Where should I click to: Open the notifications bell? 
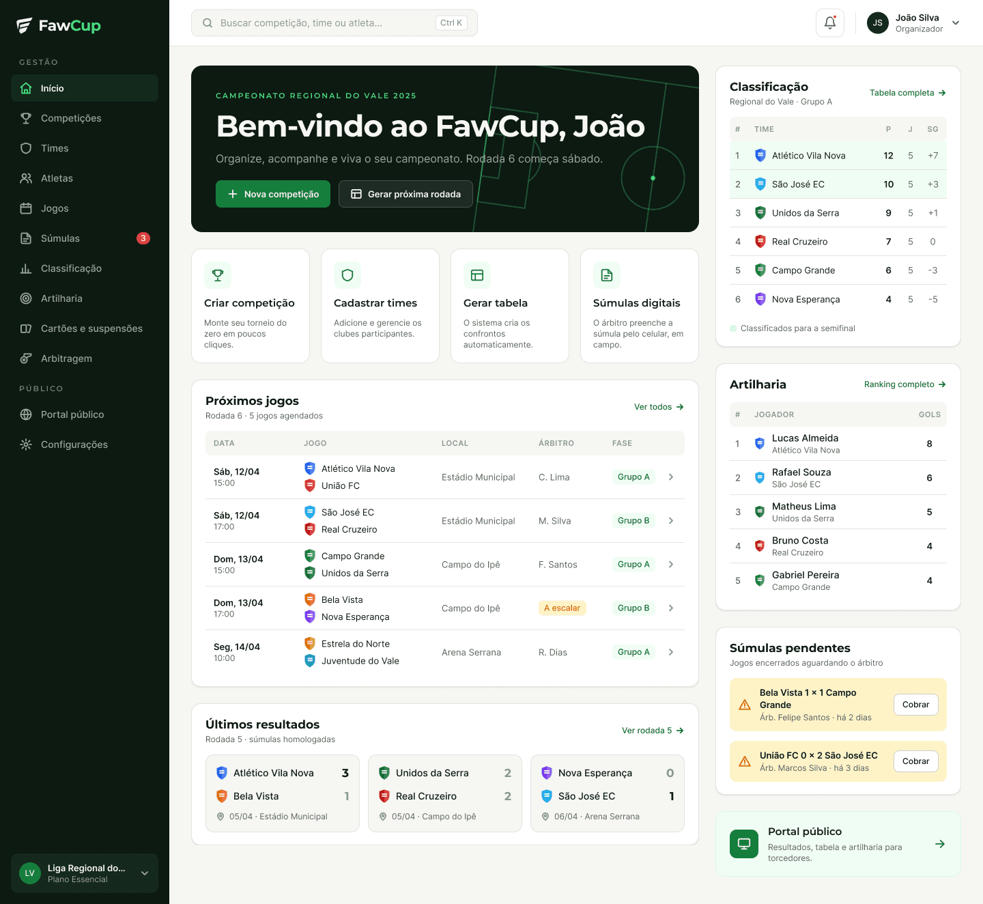click(x=830, y=23)
